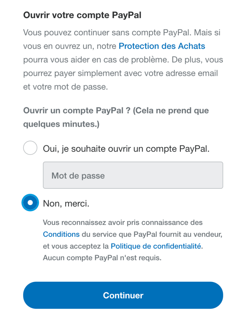The image size is (248, 317).
Task: Click the "quelques minutes.)" text
Action: coord(61,124)
